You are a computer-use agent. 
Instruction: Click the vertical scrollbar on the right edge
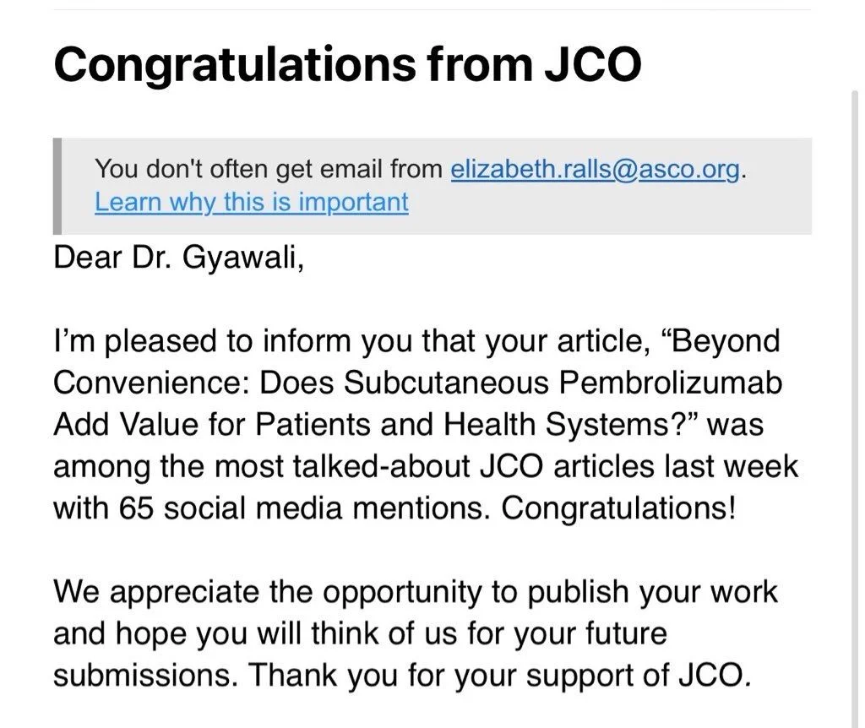(854, 380)
